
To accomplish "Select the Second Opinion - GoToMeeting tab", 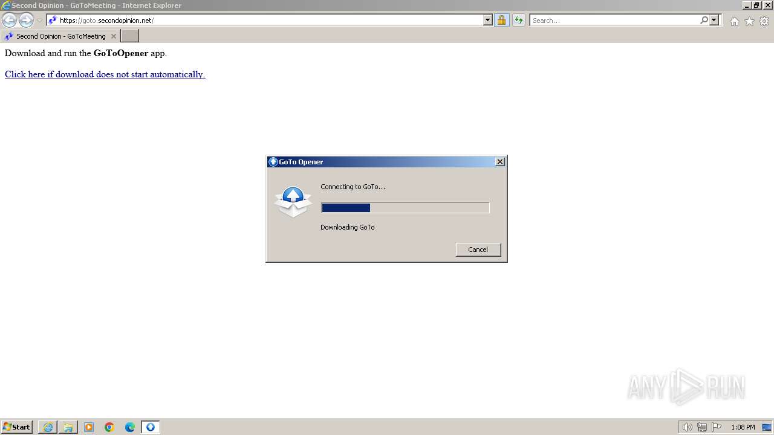I will click(60, 36).
